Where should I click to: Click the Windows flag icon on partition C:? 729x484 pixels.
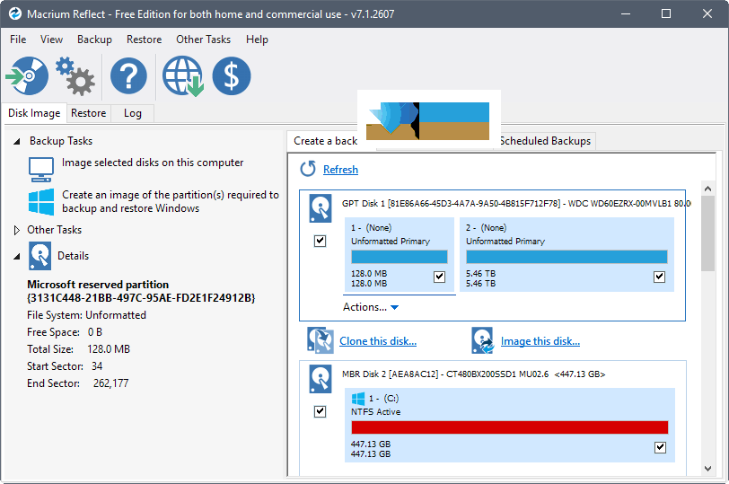358,399
